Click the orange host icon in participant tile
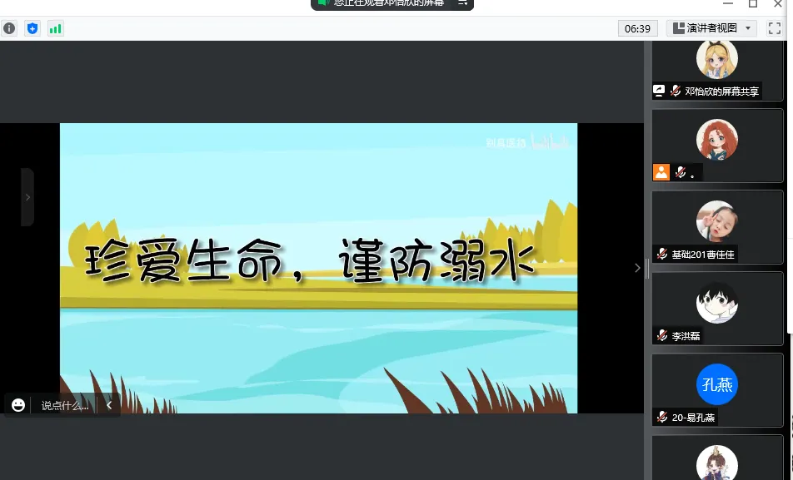Viewport: 793px width, 480px height. point(661,172)
